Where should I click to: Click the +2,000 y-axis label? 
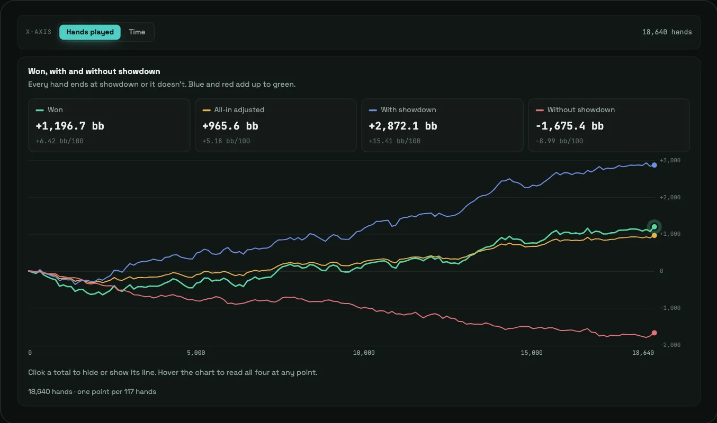670,197
